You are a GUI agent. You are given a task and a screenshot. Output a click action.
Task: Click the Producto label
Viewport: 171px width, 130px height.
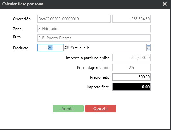21,48
